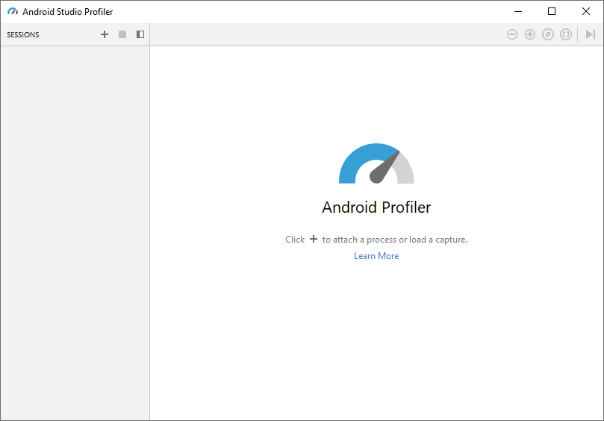The width and height of the screenshot is (604, 421).
Task: Click the Android Studio Profiler window title
Action: (x=68, y=12)
